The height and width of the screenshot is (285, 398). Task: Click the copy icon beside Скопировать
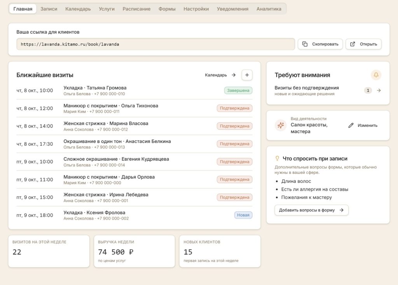pyautogui.click(x=305, y=44)
